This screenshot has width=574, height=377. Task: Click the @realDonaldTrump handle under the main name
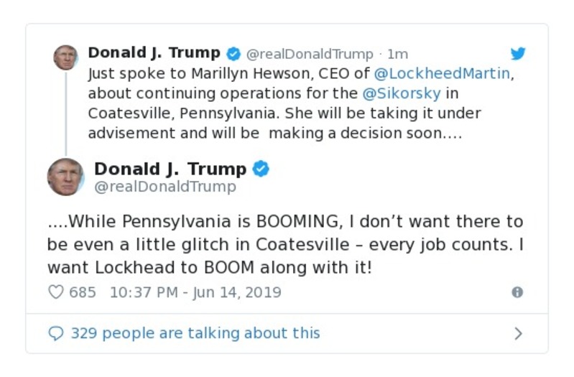pyautogui.click(x=165, y=187)
